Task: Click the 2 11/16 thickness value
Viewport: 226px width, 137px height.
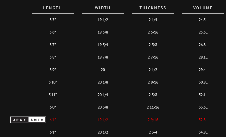Action: click(x=153, y=107)
